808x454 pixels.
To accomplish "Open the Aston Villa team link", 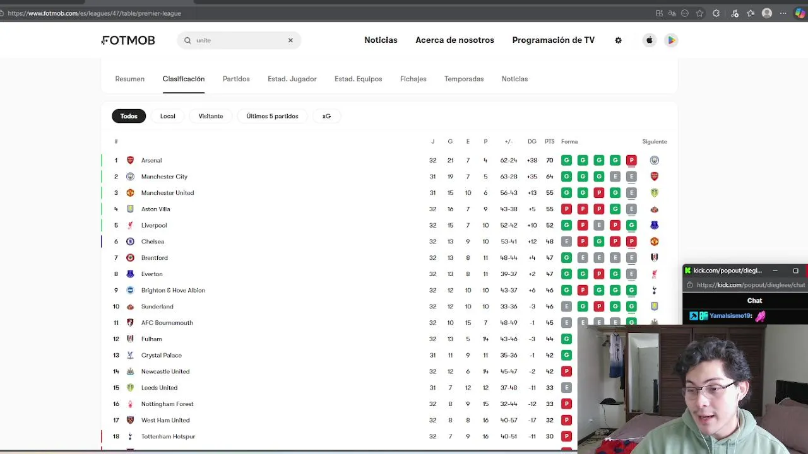I will (x=155, y=209).
